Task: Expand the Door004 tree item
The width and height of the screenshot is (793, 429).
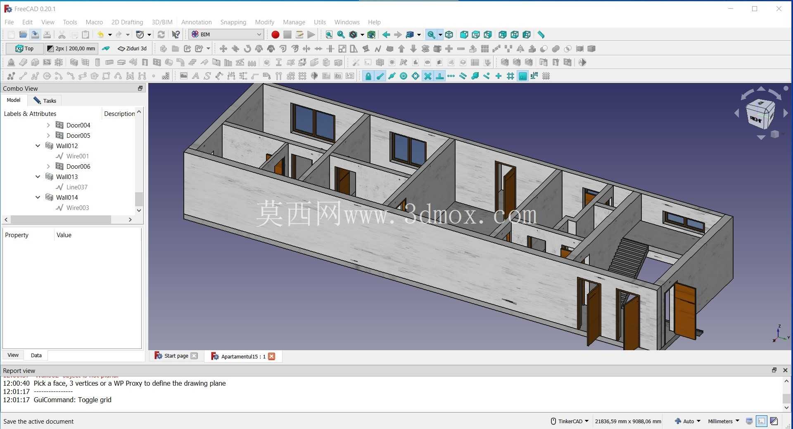Action: point(48,125)
